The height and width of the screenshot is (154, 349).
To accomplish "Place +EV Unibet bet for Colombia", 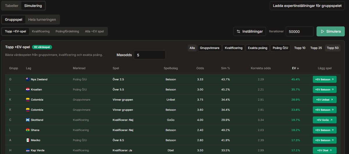I will 325,100.
